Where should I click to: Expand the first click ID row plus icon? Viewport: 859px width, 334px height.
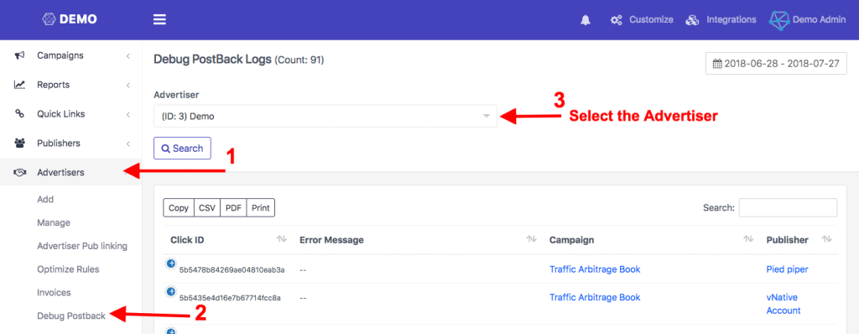pyautogui.click(x=170, y=264)
